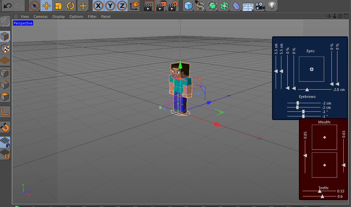
Task: Select the Live Selection tool
Action: coord(34,6)
